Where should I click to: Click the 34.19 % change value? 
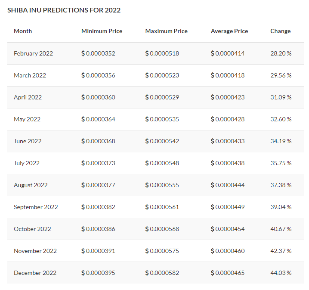(x=281, y=141)
